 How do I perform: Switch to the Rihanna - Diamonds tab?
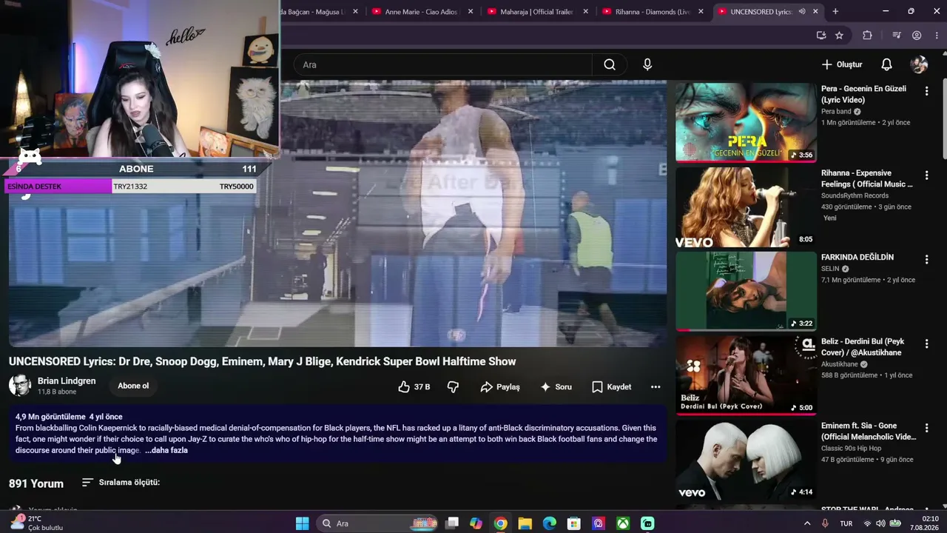(x=651, y=11)
